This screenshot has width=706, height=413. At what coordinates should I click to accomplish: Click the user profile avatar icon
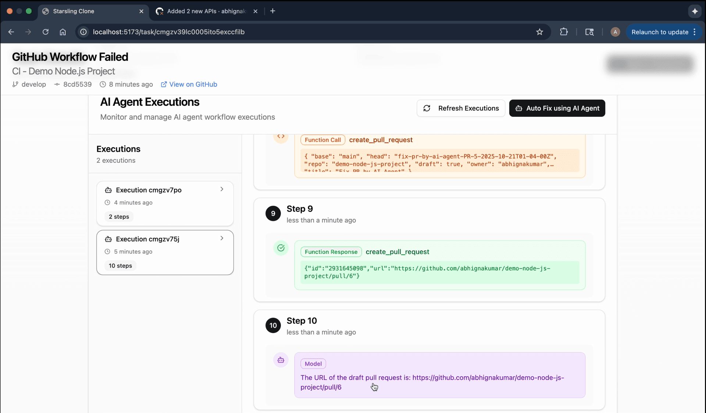615,32
